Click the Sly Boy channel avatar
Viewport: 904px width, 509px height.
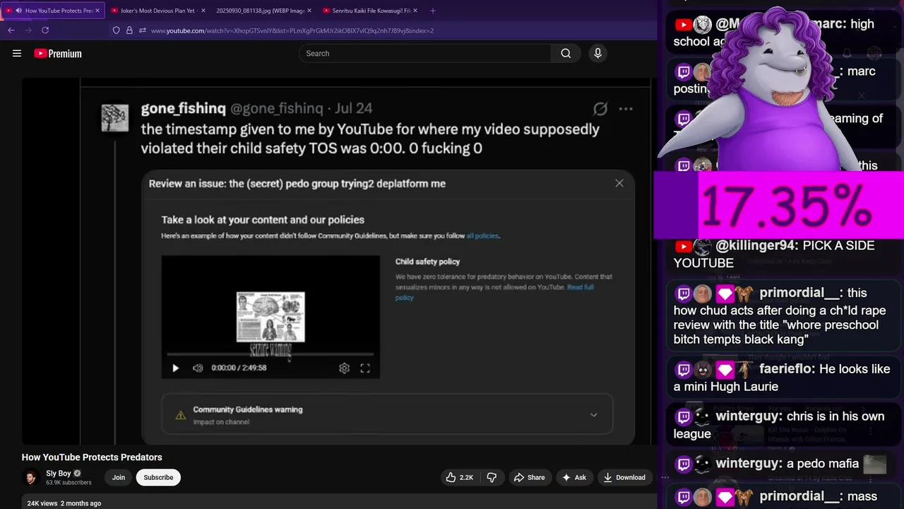(x=31, y=478)
